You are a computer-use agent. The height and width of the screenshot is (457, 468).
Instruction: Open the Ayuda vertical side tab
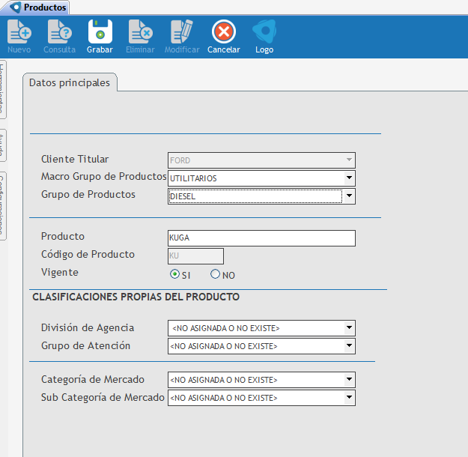[x=3, y=145]
